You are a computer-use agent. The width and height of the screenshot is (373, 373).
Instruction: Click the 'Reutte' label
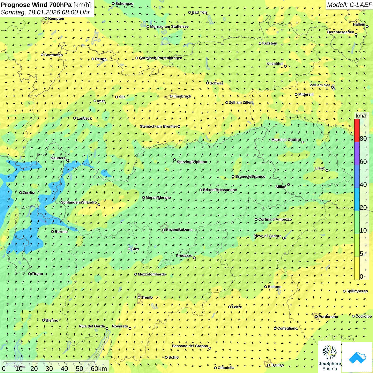101,59
